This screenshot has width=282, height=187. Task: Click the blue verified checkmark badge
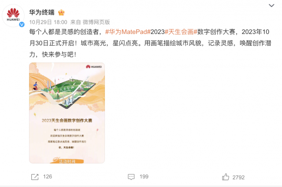[22, 24]
